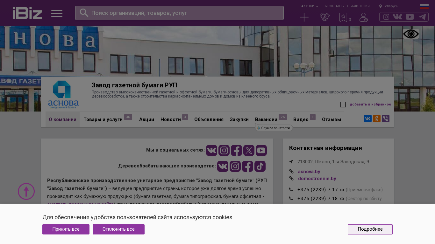Viewport: 435px width, 244px height.
Task: Click the 'Служба занятости' tooltip link
Action: [274, 128]
